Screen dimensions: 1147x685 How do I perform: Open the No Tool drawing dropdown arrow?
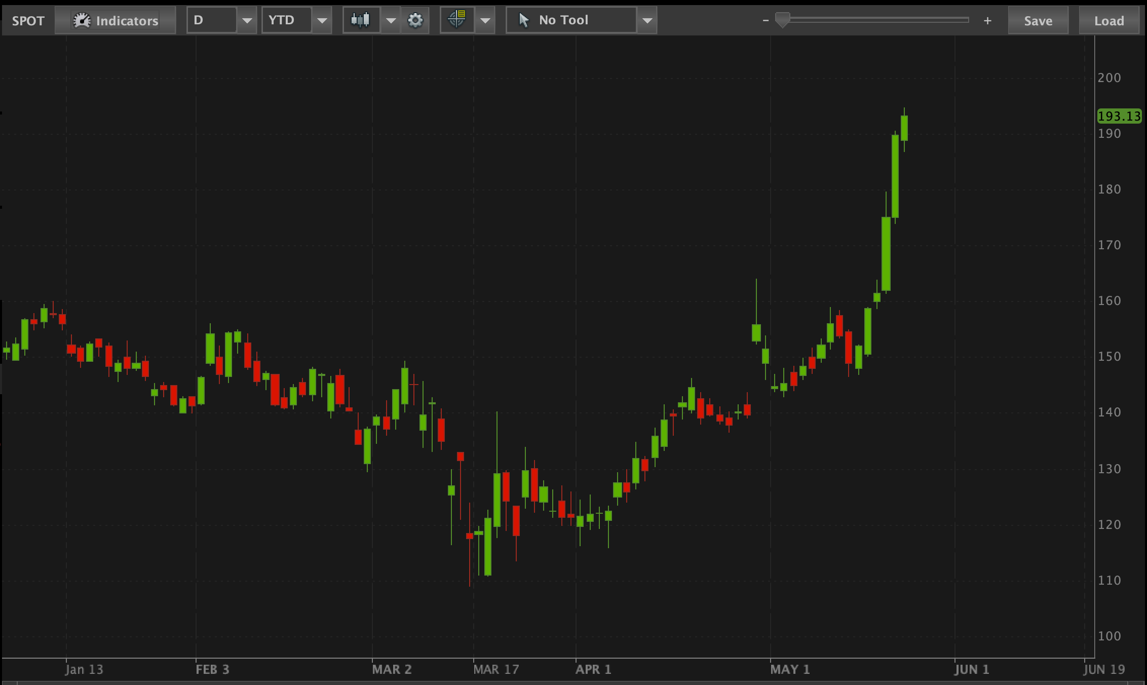click(x=647, y=20)
